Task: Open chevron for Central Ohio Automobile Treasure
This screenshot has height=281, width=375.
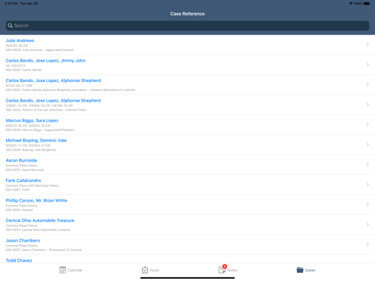Action: [x=368, y=225]
